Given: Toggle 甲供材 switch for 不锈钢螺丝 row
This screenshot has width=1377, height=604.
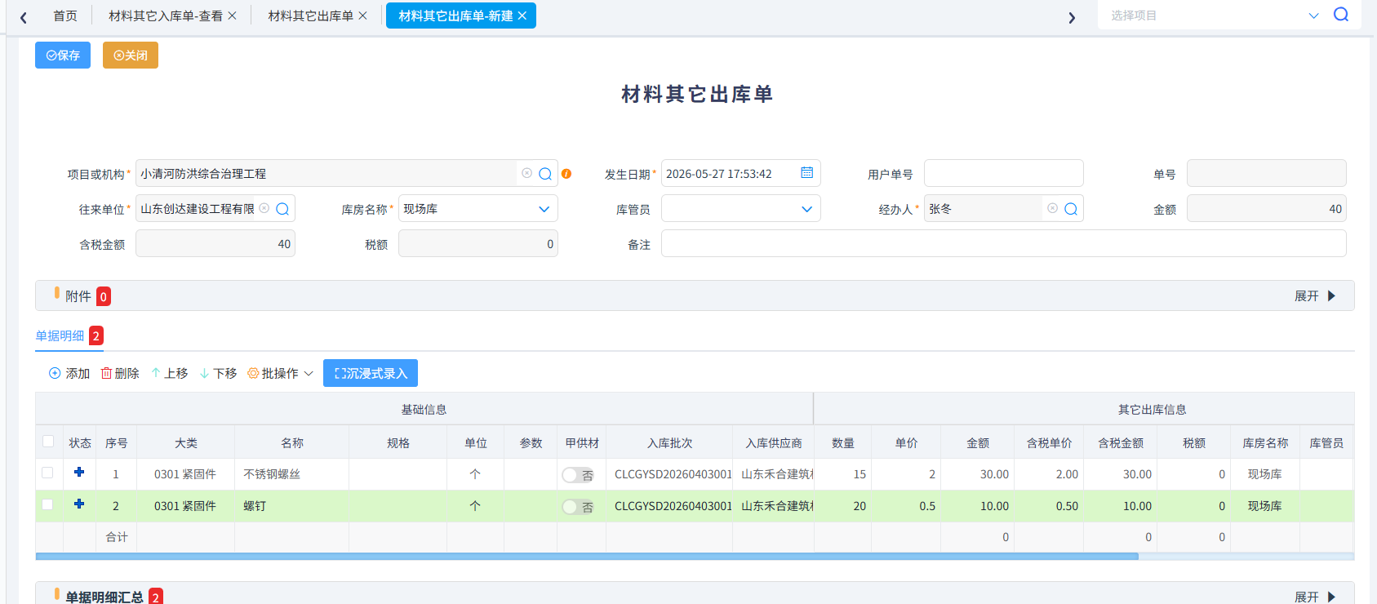Looking at the screenshot, I should (x=578, y=474).
